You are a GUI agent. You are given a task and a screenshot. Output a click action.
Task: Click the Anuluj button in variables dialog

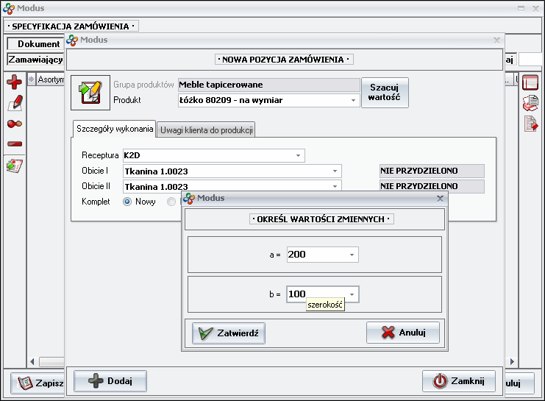[x=403, y=333]
